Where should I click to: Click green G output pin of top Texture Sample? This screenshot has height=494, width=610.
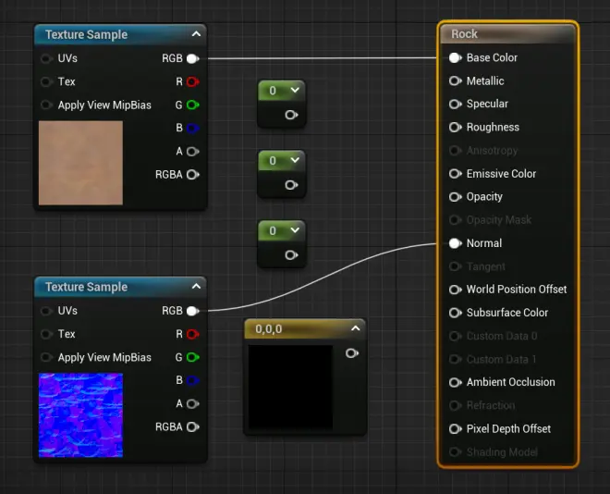click(x=192, y=105)
